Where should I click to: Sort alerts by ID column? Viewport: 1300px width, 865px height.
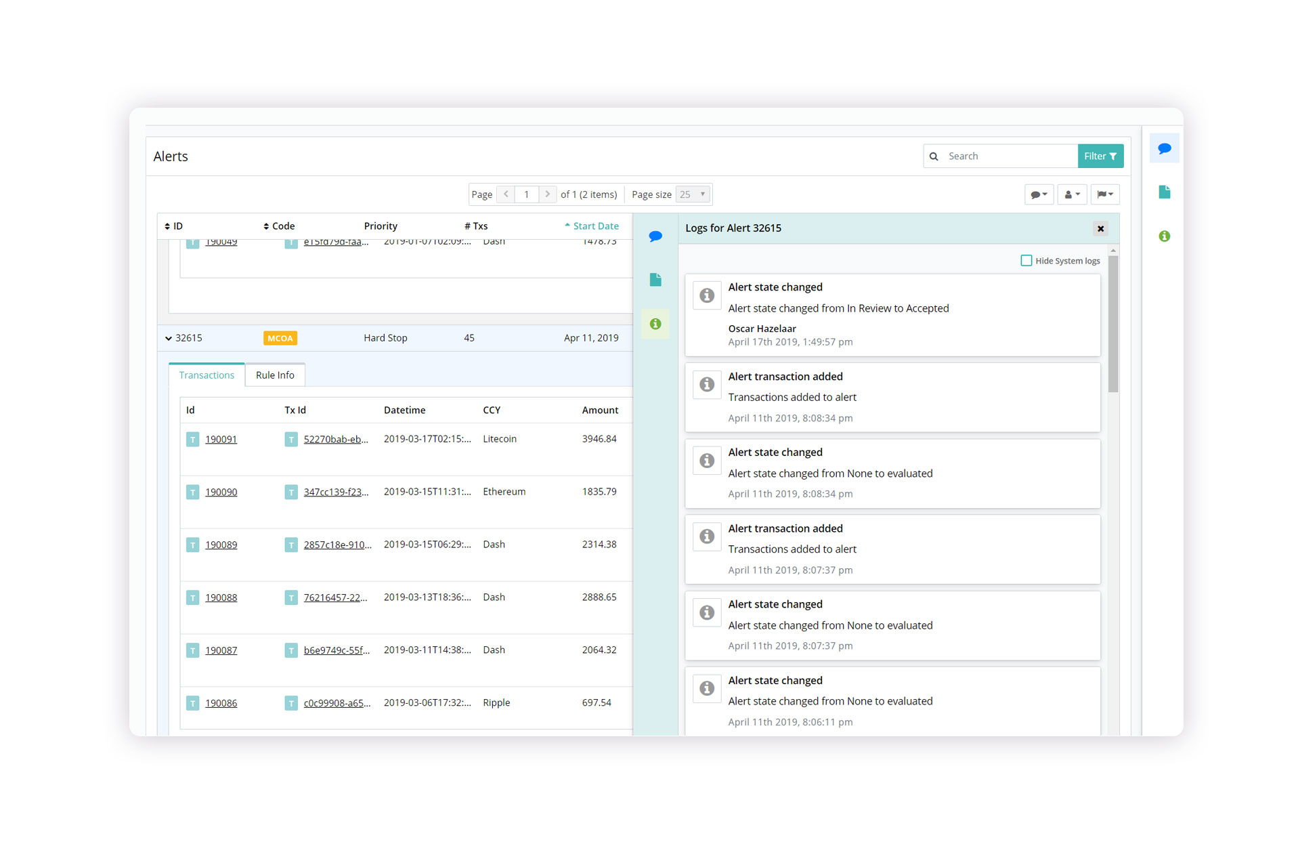(x=174, y=226)
